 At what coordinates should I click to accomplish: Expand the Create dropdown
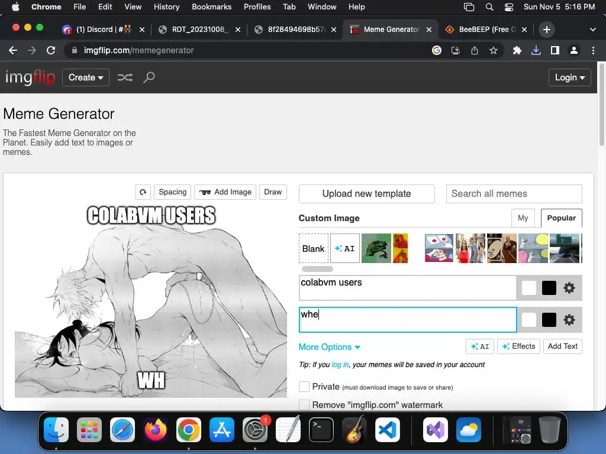[86, 77]
